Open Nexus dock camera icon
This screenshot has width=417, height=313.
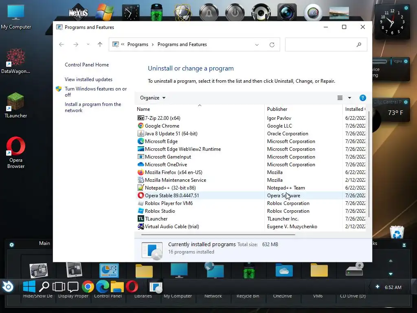pyautogui.click(x=287, y=12)
